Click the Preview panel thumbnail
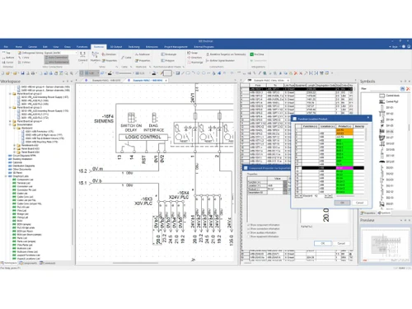The image size is (412, 309). tap(385, 246)
